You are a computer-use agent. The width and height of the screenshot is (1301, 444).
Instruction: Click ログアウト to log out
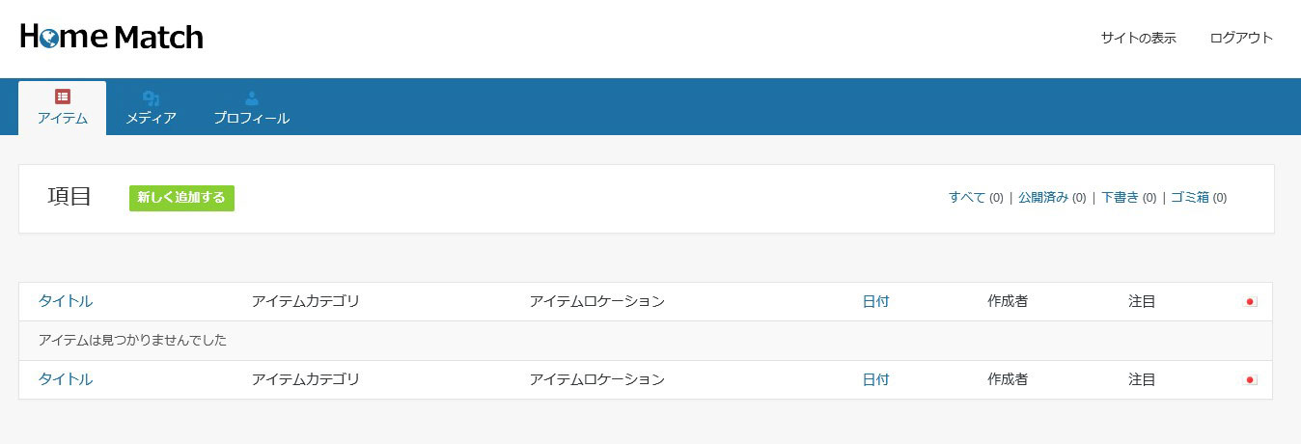click(1241, 39)
